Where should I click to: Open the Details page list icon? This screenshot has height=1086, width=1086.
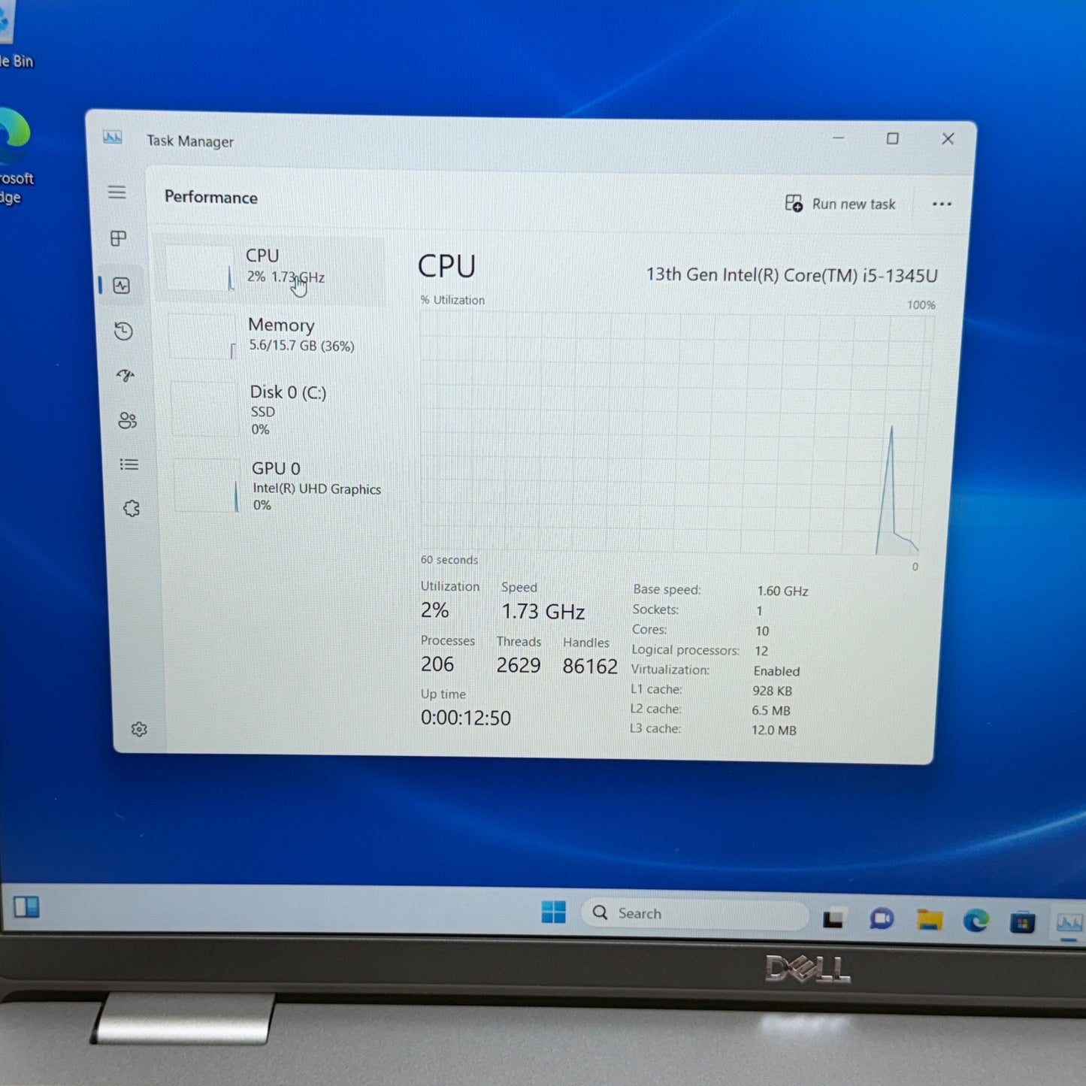click(x=129, y=464)
